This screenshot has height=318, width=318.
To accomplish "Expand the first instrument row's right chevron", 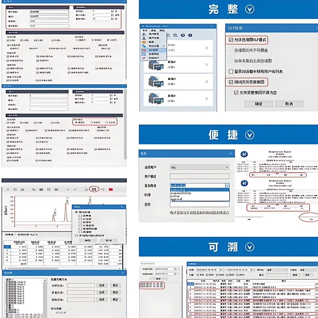I will [x=206, y=48].
